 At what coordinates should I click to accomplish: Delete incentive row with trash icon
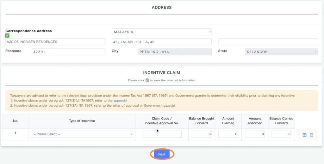click(x=311, y=135)
